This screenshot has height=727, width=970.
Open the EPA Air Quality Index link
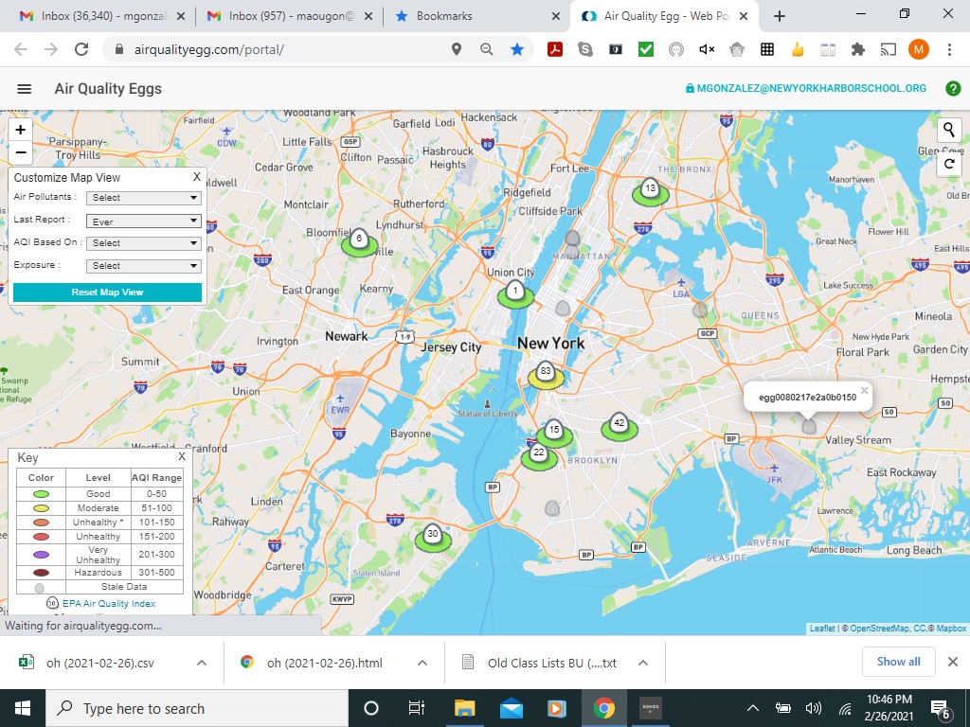pyautogui.click(x=109, y=603)
